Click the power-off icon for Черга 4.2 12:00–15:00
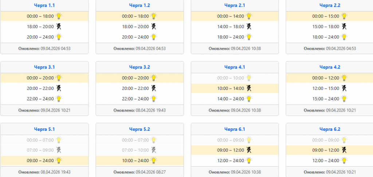 point(344,88)
